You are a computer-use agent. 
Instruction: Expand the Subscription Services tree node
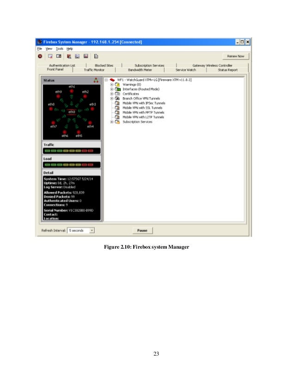111,122
